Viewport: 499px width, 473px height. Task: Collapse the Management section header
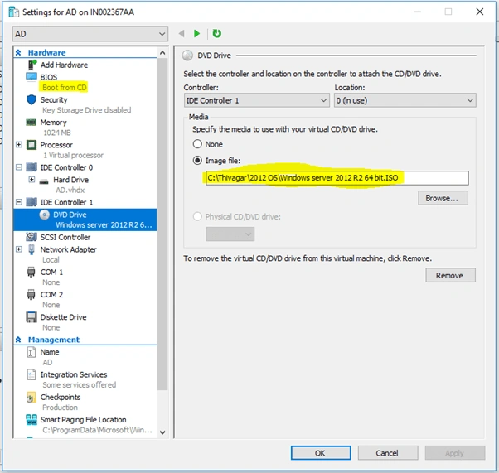tap(18, 340)
